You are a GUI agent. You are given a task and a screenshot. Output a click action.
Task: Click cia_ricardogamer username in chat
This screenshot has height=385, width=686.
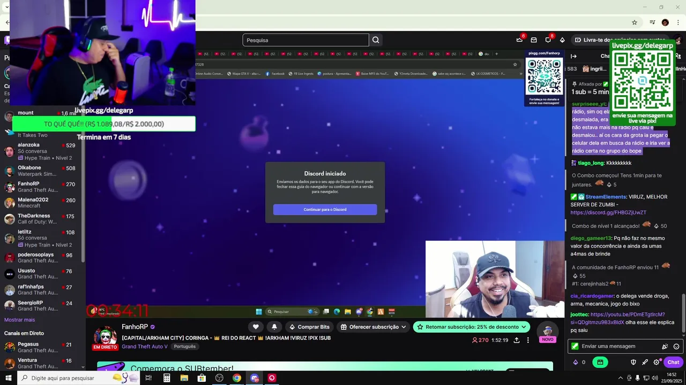coord(592,296)
